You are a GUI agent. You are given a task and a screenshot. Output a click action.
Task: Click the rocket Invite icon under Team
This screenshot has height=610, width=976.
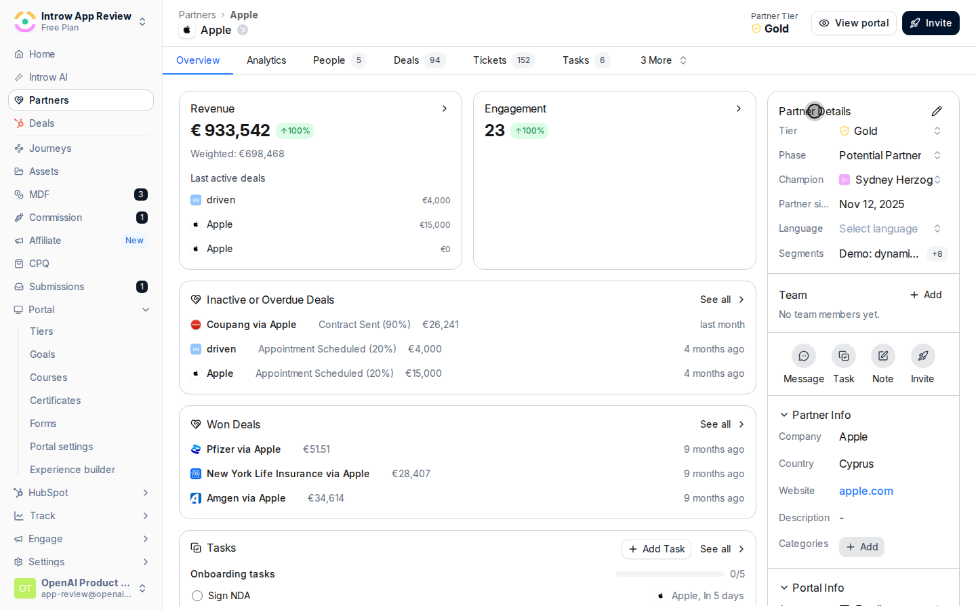click(x=922, y=356)
